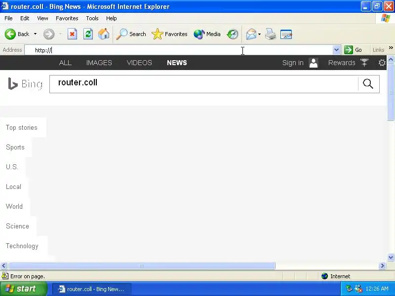Image resolution: width=395 pixels, height=296 pixels.
Task: Print the page with the printer icon
Action: (271, 34)
